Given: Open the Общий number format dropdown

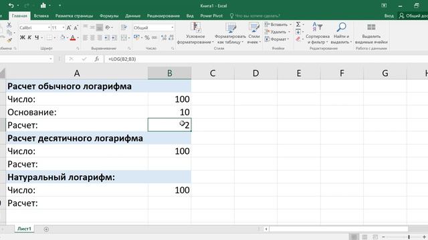Looking at the screenshot, I should tap(173, 28).
